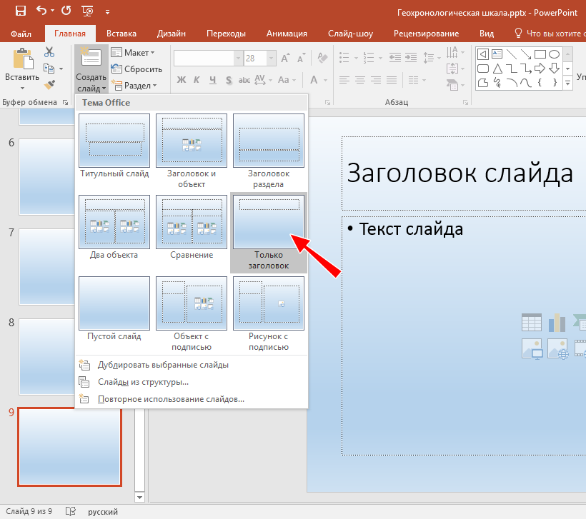Click the Save icon in quick access toolbar
Screen dimensions: 586x519
click(x=20, y=11)
